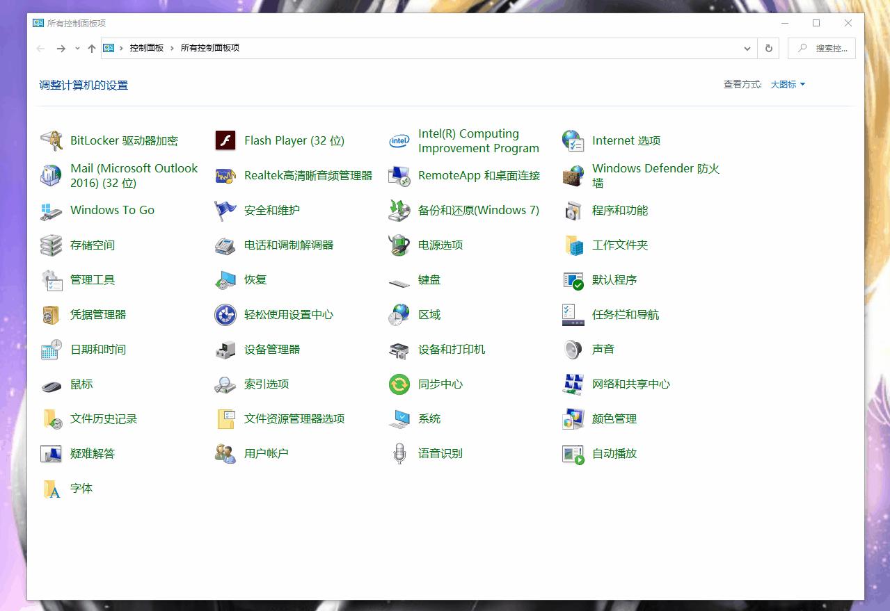Open the 程序和功能 icon
This screenshot has width=890, height=611.
tap(573, 211)
